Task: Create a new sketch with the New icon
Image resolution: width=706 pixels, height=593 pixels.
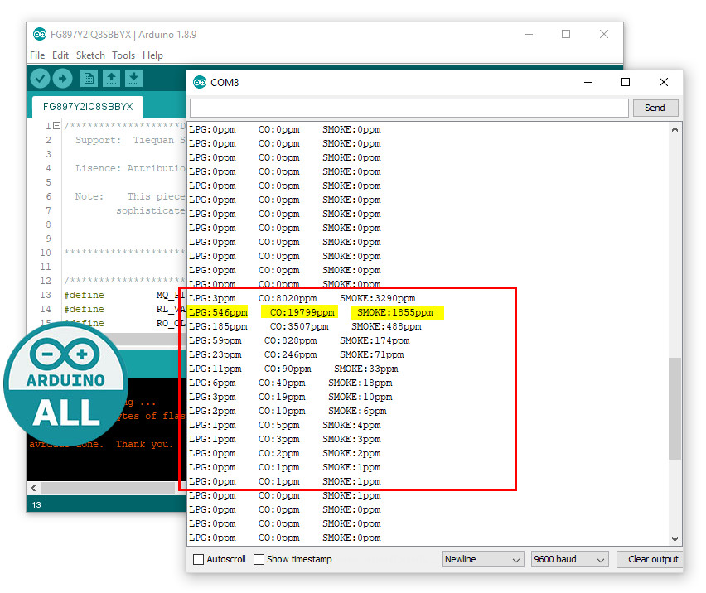Action: click(89, 79)
